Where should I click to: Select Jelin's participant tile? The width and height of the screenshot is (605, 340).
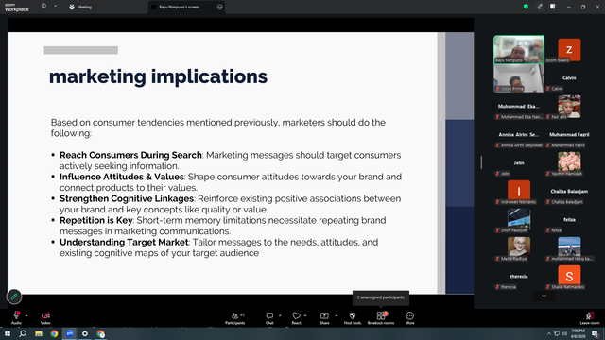click(x=519, y=163)
